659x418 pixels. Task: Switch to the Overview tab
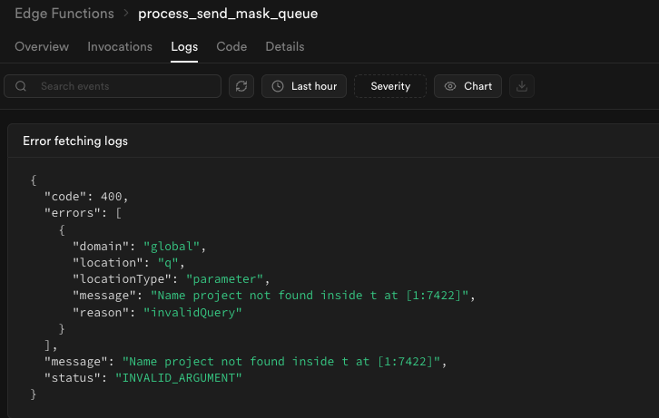coord(42,47)
